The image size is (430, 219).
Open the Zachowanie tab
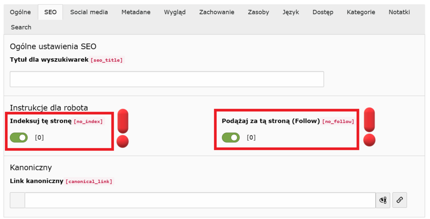pyautogui.click(x=217, y=12)
